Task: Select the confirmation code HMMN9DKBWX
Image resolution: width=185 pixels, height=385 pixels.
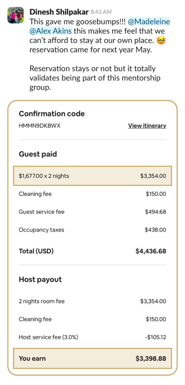Action: (x=40, y=126)
